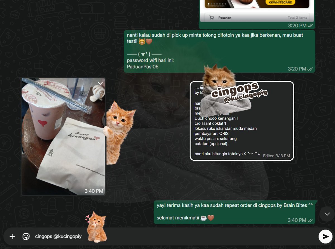Click the Pesanan cart icon in screenshot
The width and height of the screenshot is (335, 249).
click(212, 18)
